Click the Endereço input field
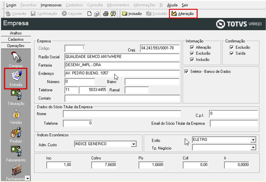Image resolution: width=266 pixels, height=182 pixels. pyautogui.click(x=122, y=73)
